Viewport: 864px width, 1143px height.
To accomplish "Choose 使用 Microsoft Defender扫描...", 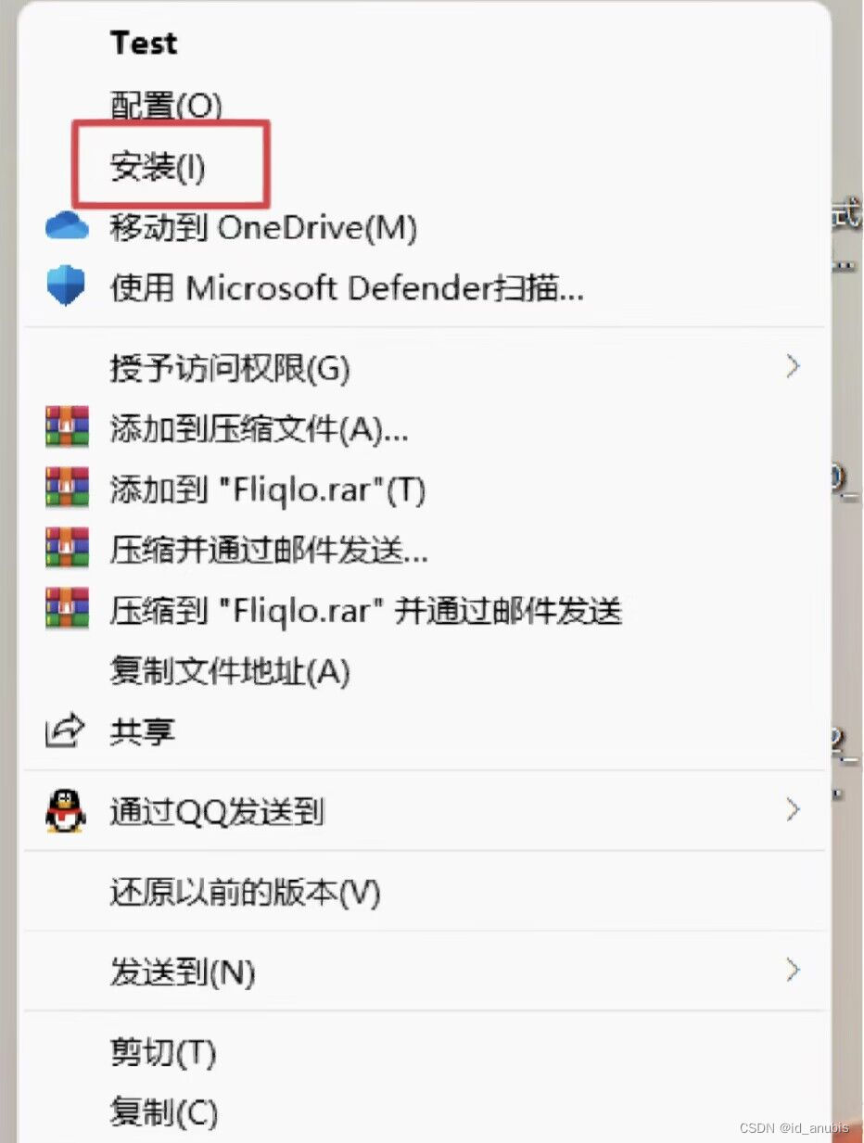I will (347, 288).
